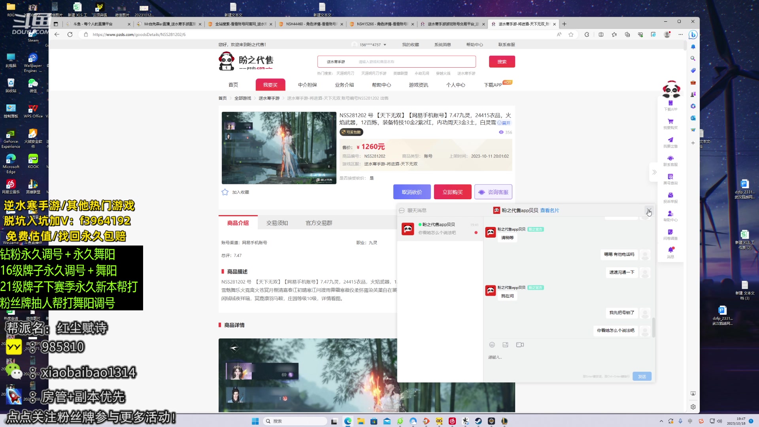Screen dimensions: 759x427
Task: Collapse the right sidebar chevron panel
Action: point(654,172)
